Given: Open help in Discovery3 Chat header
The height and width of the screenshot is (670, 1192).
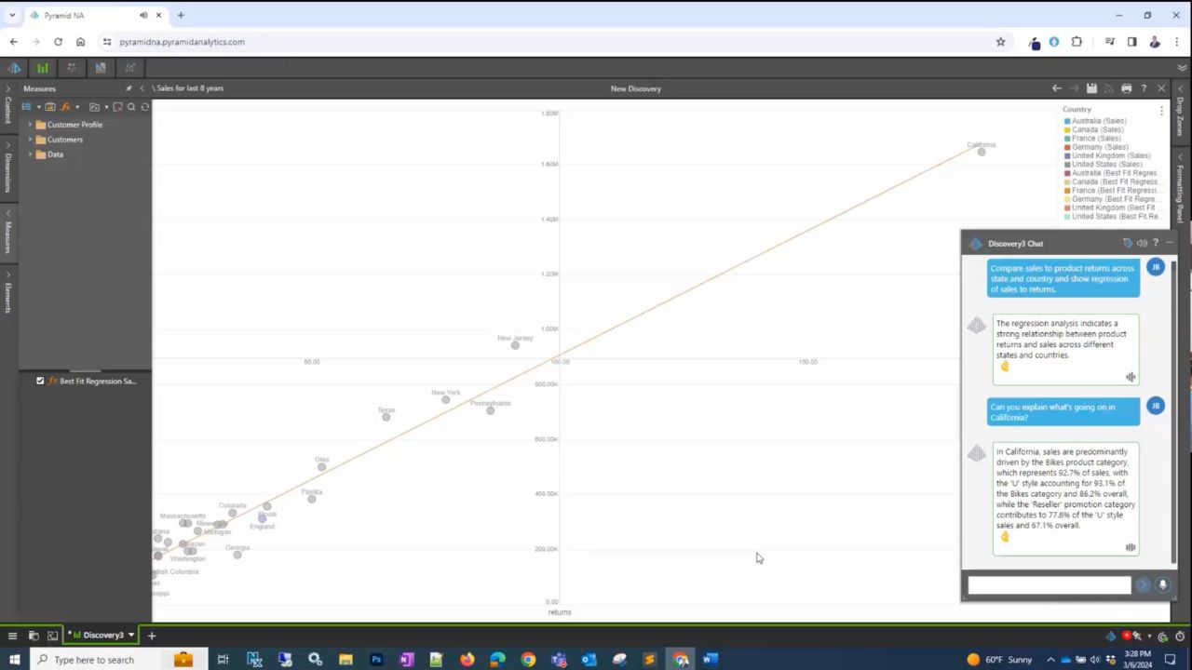Looking at the screenshot, I should coord(1156,243).
